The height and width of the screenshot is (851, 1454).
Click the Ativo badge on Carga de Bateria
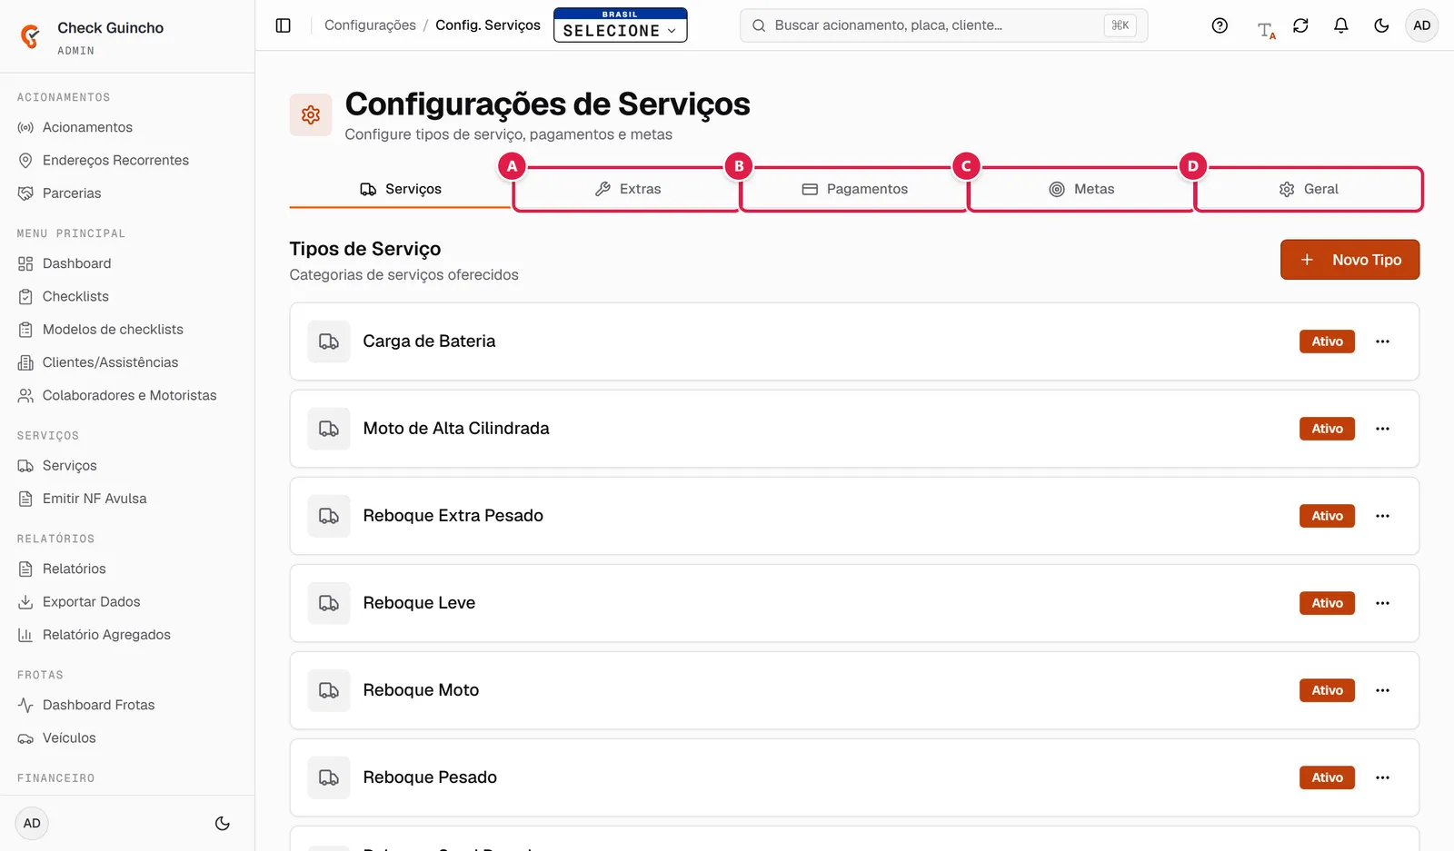coord(1327,341)
